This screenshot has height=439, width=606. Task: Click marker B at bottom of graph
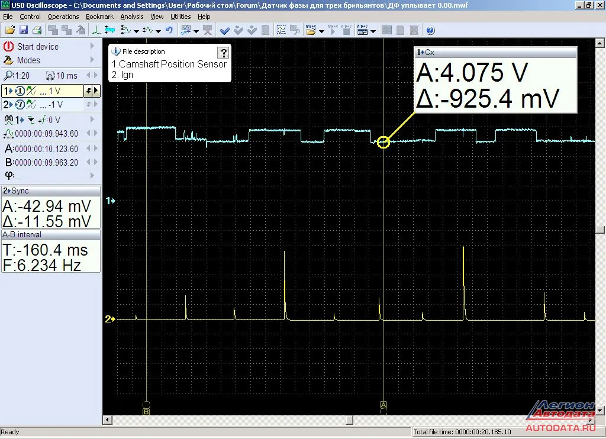(146, 412)
